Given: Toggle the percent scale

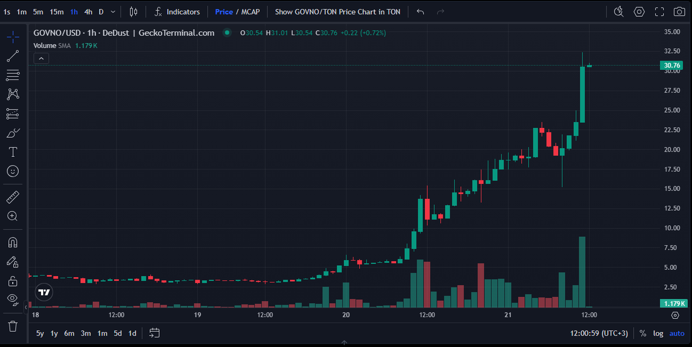Looking at the screenshot, I should click(643, 333).
